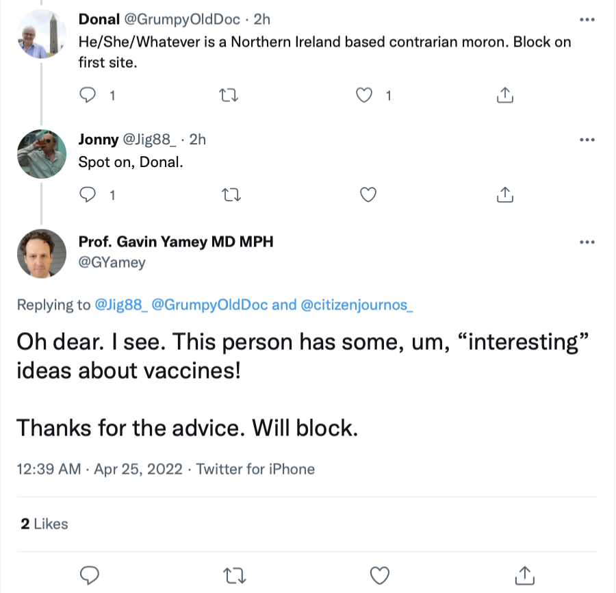Reply to Donal's tweet
Image resolution: width=616 pixels, height=593 pixels.
tap(88, 95)
